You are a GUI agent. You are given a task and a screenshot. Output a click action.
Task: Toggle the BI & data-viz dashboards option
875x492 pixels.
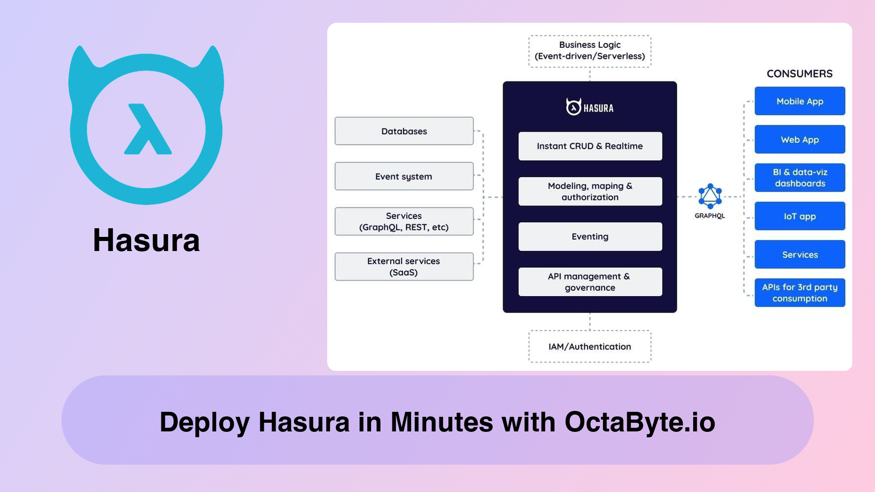[799, 178]
